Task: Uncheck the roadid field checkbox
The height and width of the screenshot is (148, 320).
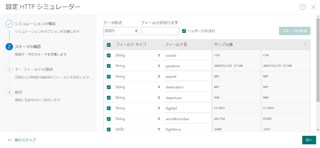Action: point(109,56)
